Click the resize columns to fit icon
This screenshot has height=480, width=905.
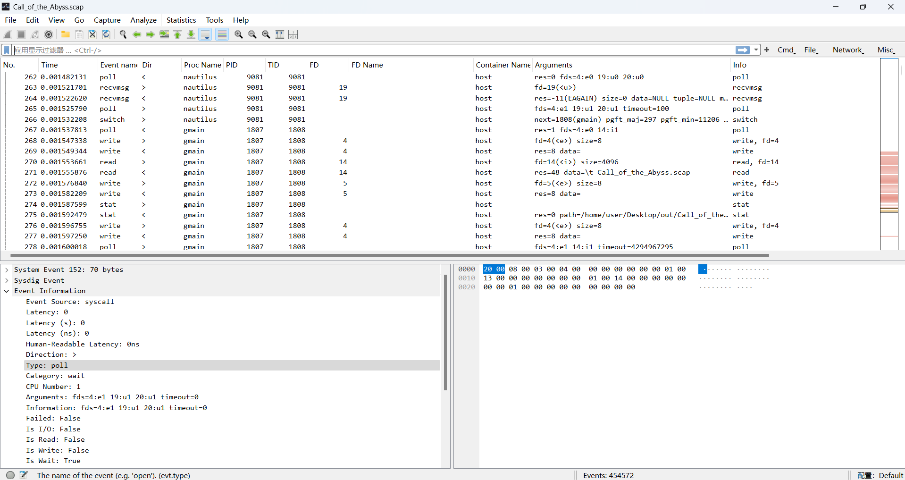click(x=280, y=34)
